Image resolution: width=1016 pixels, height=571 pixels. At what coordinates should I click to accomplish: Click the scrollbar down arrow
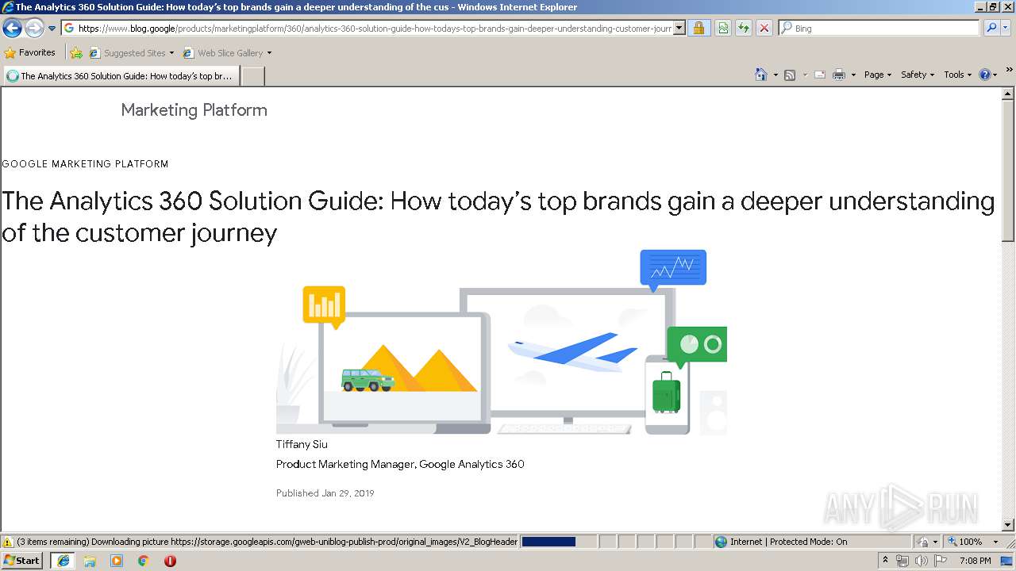coord(1008,524)
